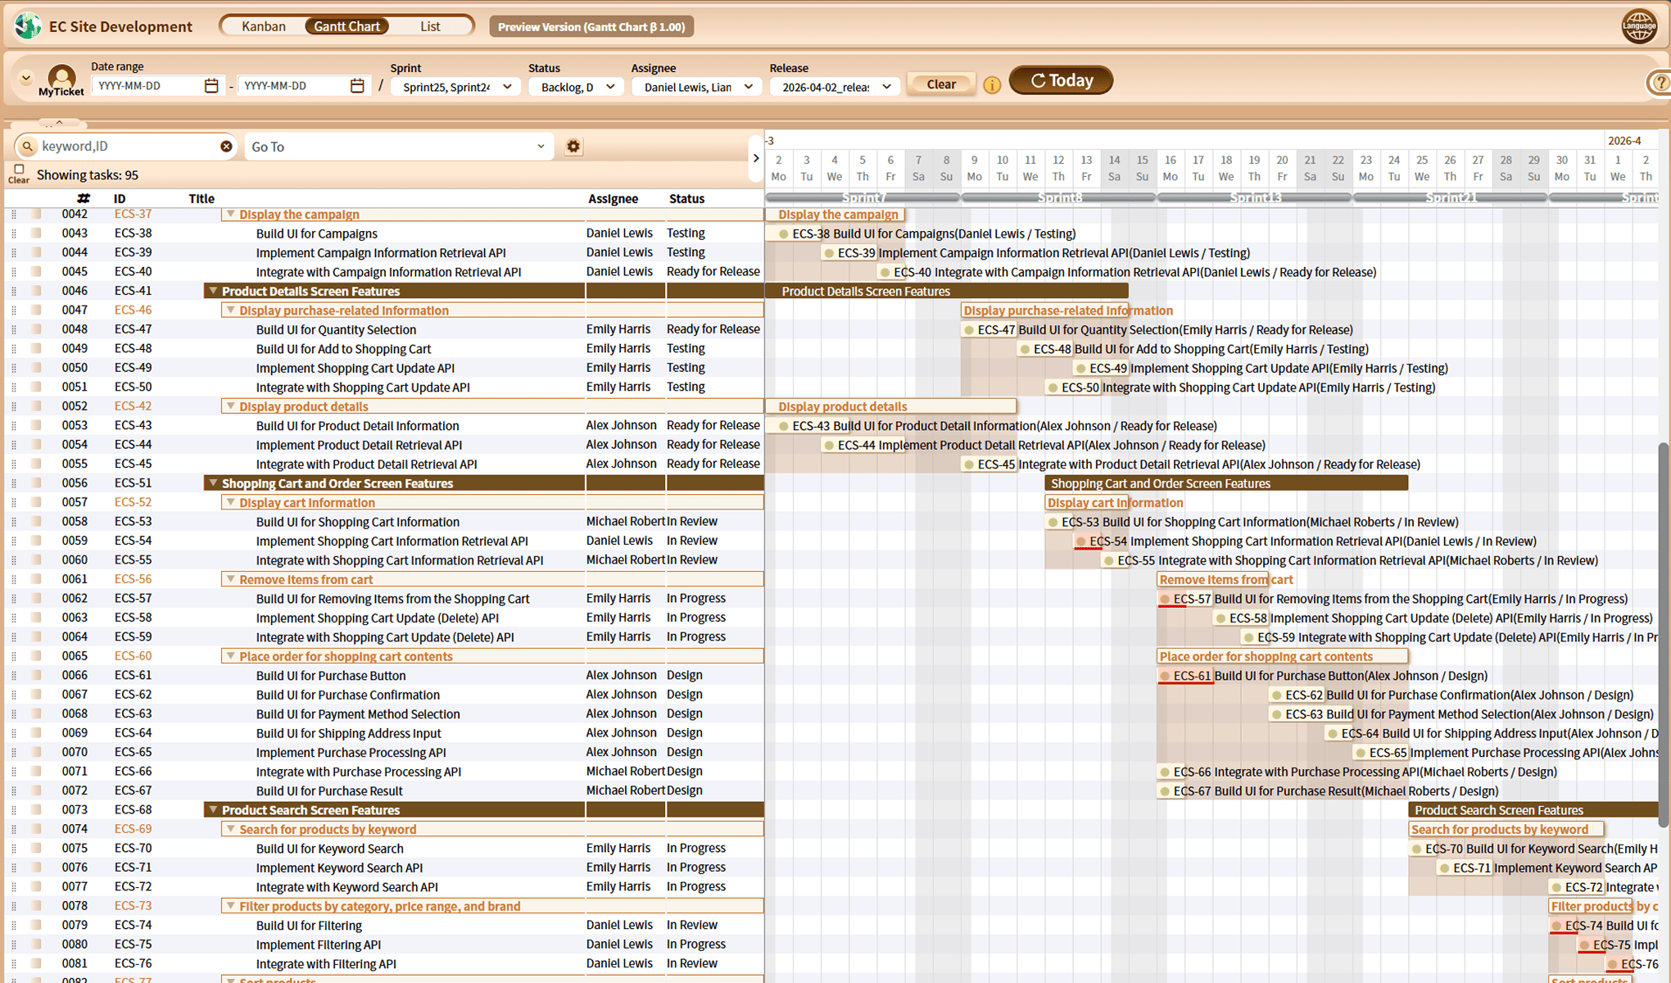Screen dimensions: 1671x983
Task: Select the Gantt Chart view tab
Action: 346,26
